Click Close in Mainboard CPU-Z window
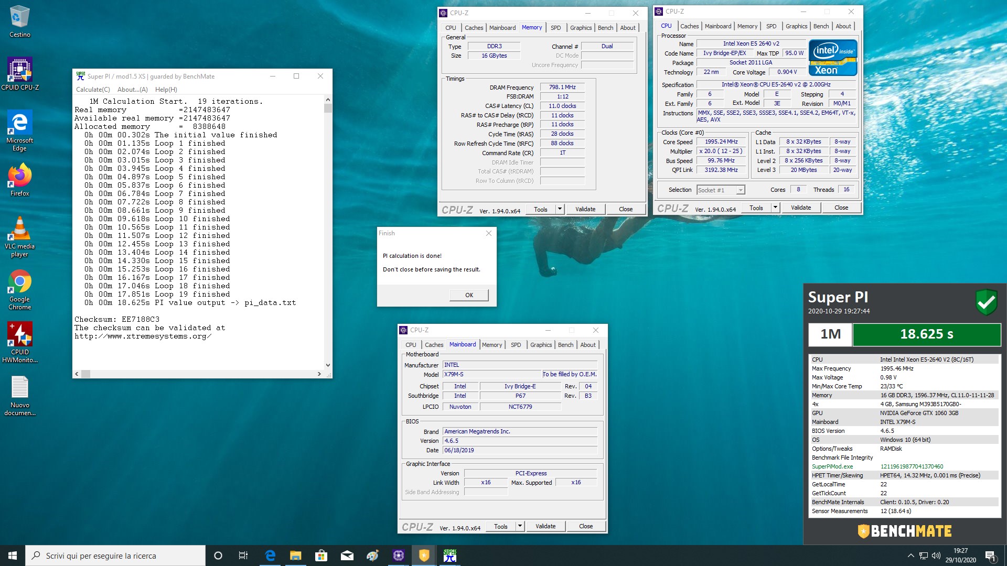Image resolution: width=1007 pixels, height=566 pixels. pos(586,526)
